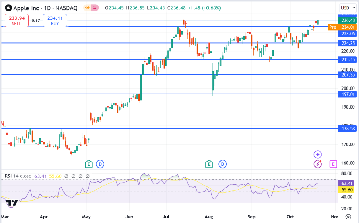This screenshot has height=223, width=359.
Task: Click the Sep label on the time axis
Action: 251,217
